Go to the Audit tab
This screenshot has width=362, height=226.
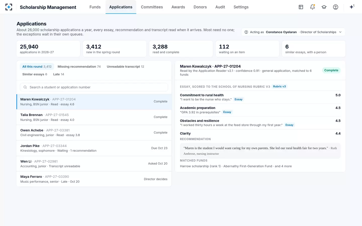[220, 7]
